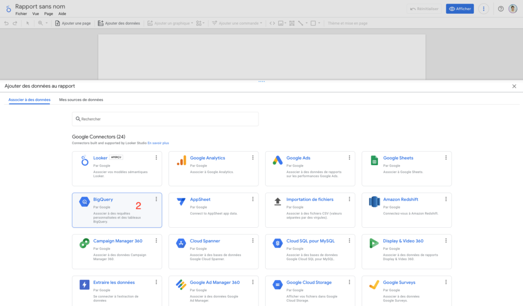
Task: Click the Amazon Redshift connector icon
Action: coord(374,202)
